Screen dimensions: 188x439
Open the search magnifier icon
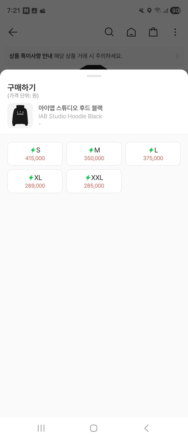coord(109,32)
